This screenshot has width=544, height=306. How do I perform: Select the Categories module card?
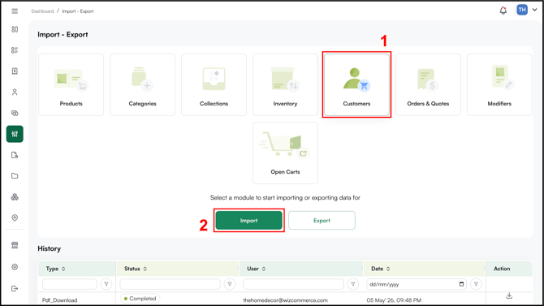point(143,84)
